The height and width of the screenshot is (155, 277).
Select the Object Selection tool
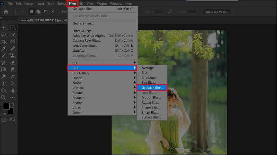[x=12, y=35]
